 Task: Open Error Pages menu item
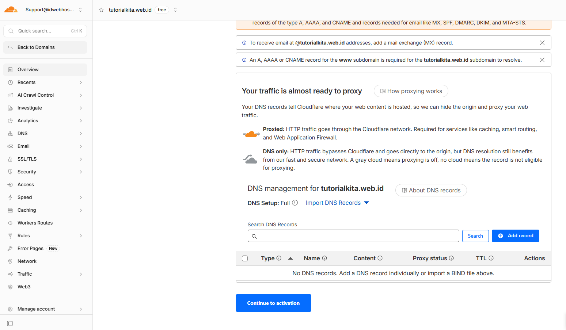45,249
